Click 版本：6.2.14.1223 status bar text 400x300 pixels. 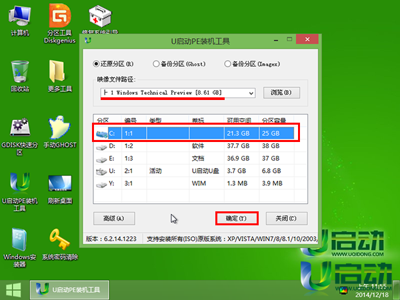pos(111,239)
